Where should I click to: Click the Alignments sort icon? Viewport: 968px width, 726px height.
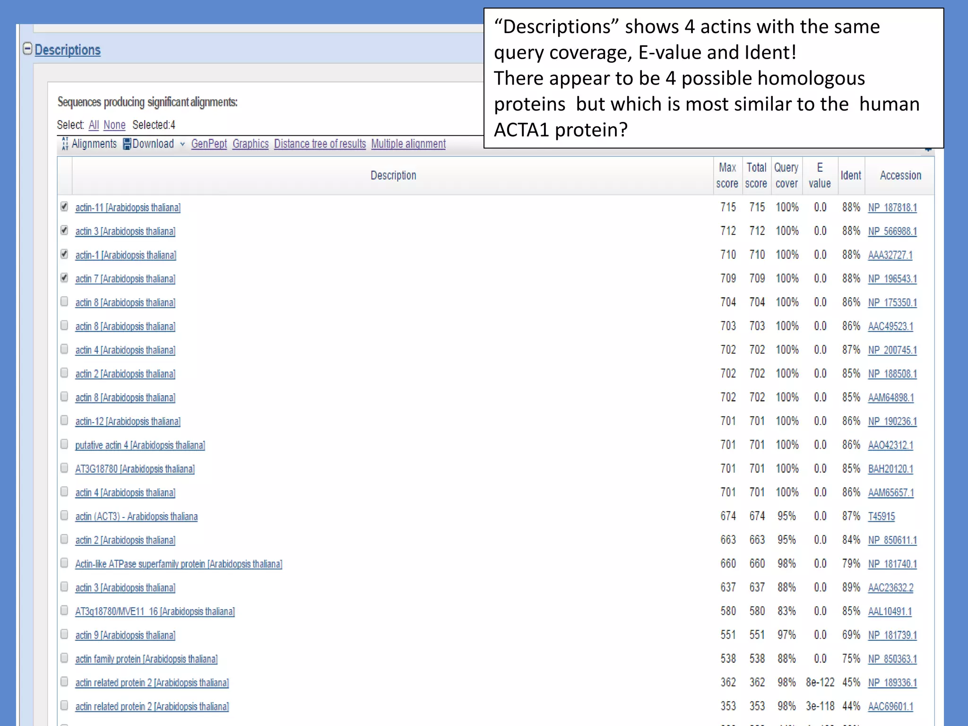65,144
